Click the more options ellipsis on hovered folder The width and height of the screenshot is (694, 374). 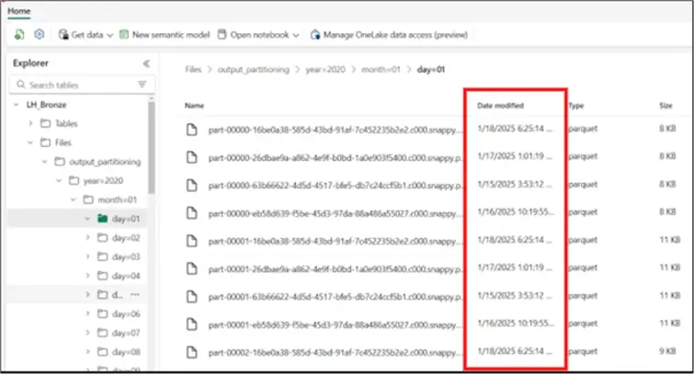pyautogui.click(x=135, y=295)
